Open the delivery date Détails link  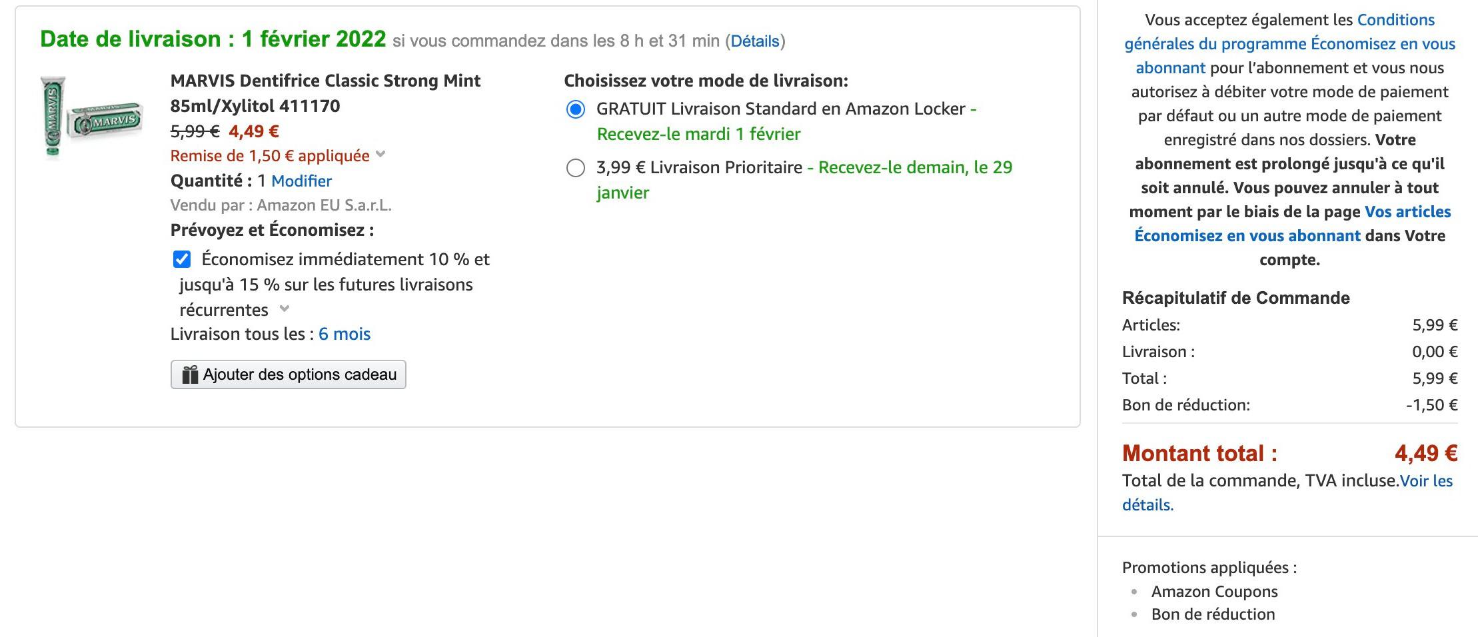(x=755, y=41)
